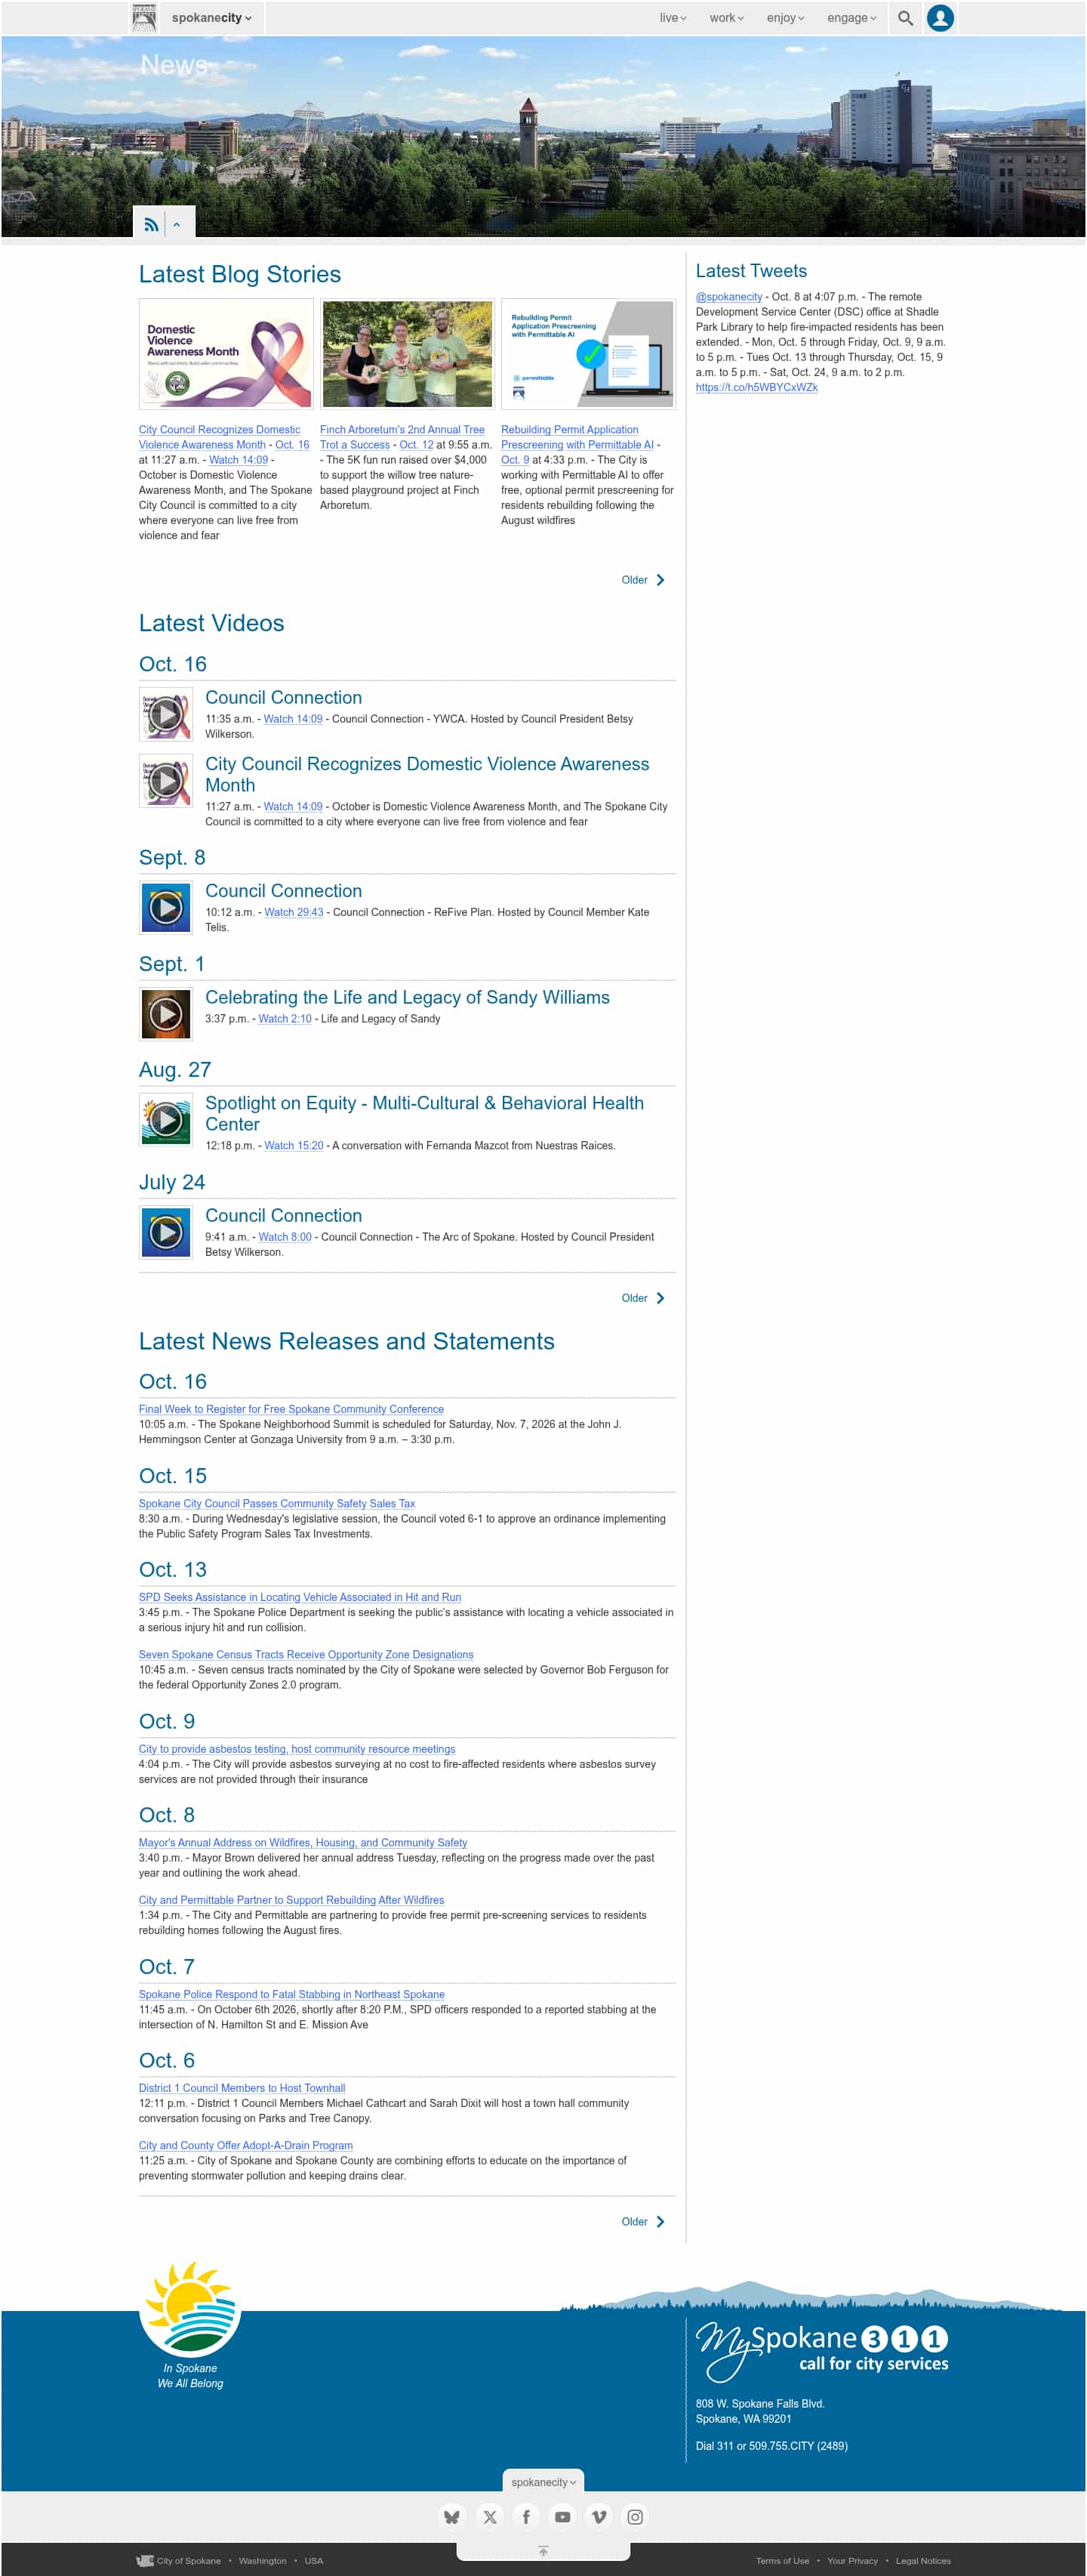Play the Sept. 8 Council Connection video
This screenshot has height=2576, width=1087.
[166, 907]
